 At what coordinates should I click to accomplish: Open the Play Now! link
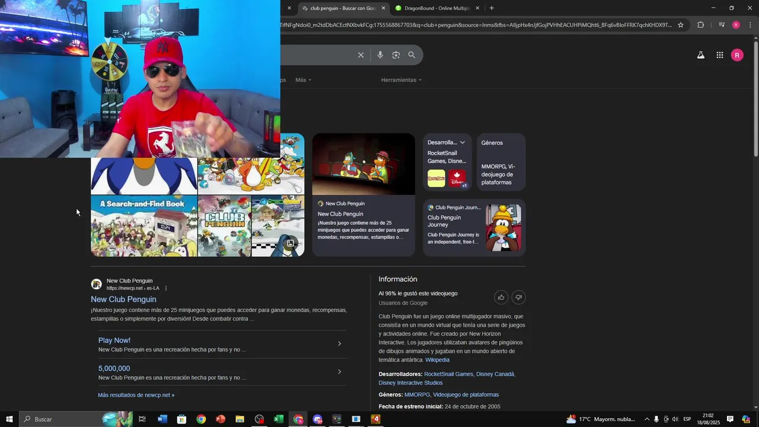click(114, 340)
